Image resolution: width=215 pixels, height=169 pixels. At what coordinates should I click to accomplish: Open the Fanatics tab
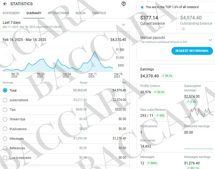pyautogui.click(x=99, y=13)
